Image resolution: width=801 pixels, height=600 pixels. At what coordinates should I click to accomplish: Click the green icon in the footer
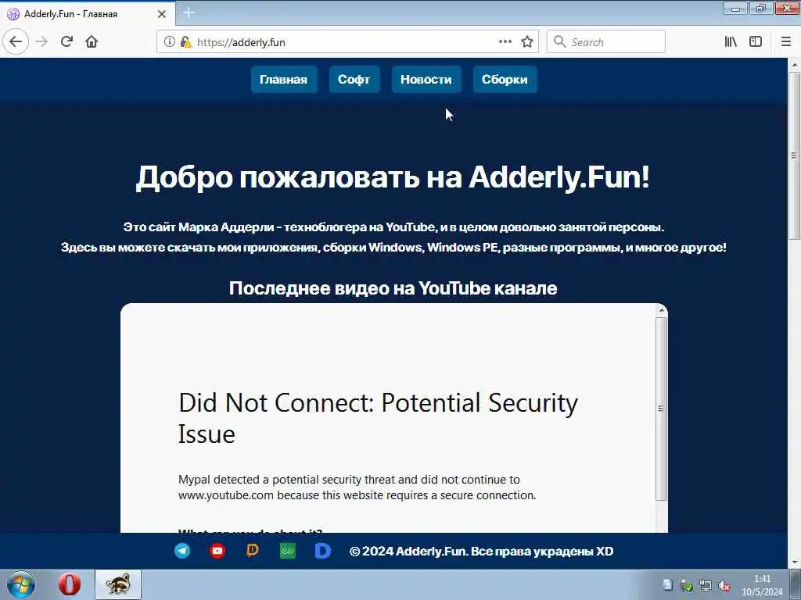click(x=288, y=551)
